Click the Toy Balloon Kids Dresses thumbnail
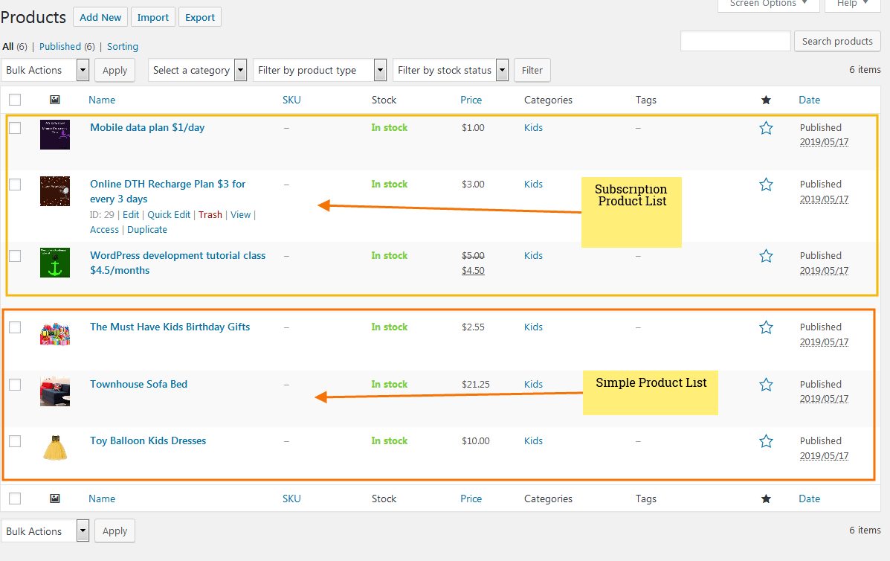Image resolution: width=890 pixels, height=561 pixels. point(55,448)
